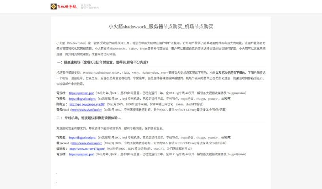Open the fliggycloud.pro link under section 二
The width and height of the screenshot is (322, 189).
(82, 137)
